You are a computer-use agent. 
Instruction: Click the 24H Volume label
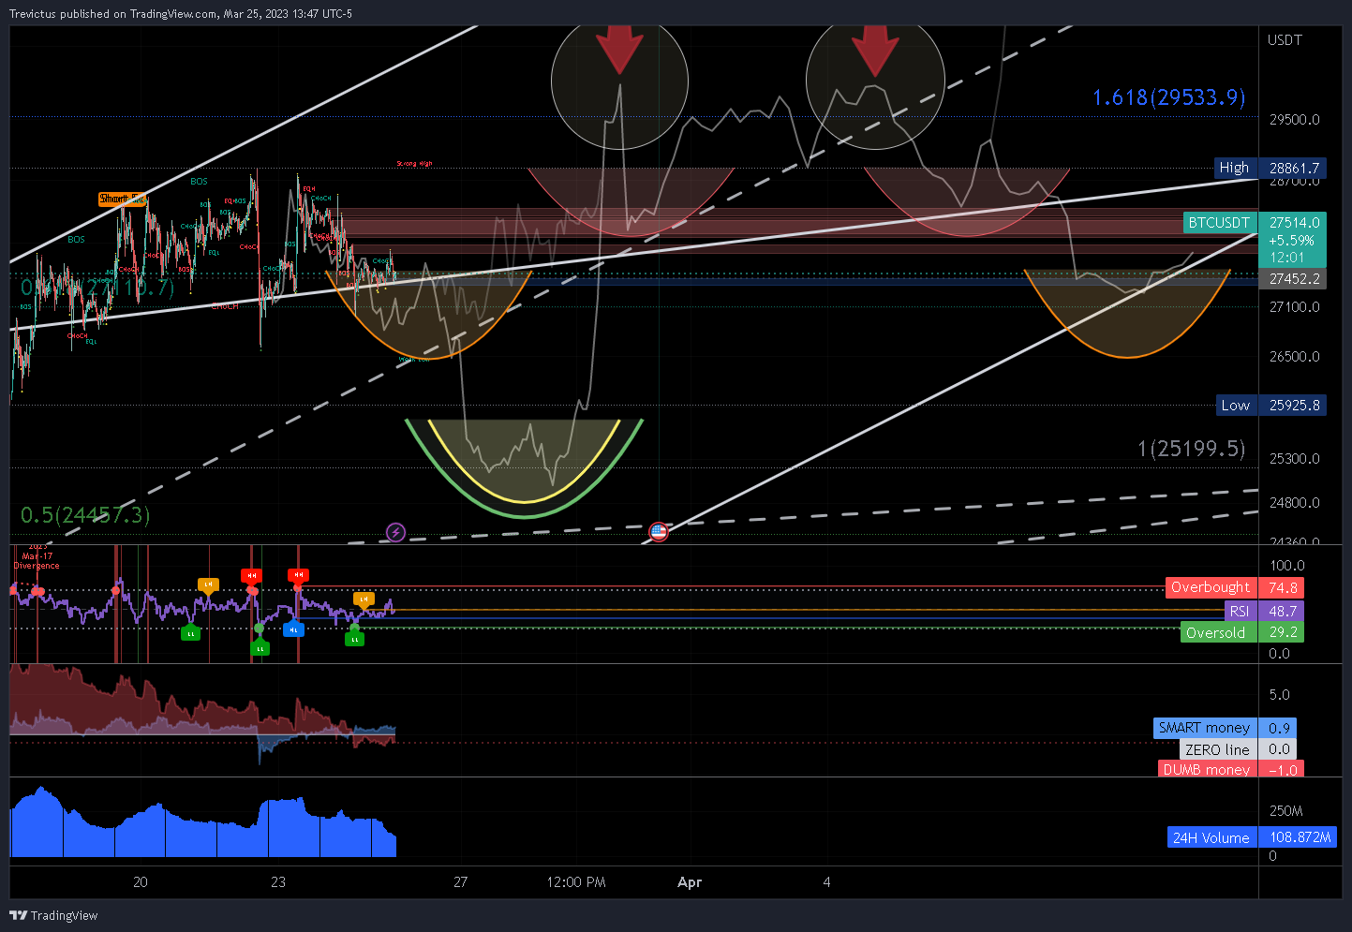pyautogui.click(x=1211, y=838)
